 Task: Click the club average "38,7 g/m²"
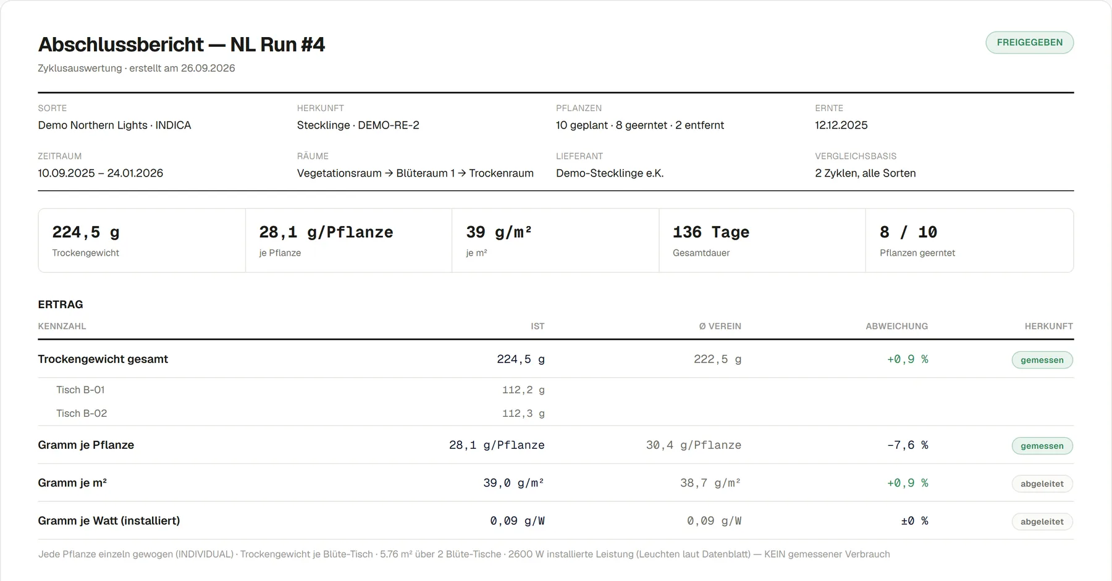(710, 483)
